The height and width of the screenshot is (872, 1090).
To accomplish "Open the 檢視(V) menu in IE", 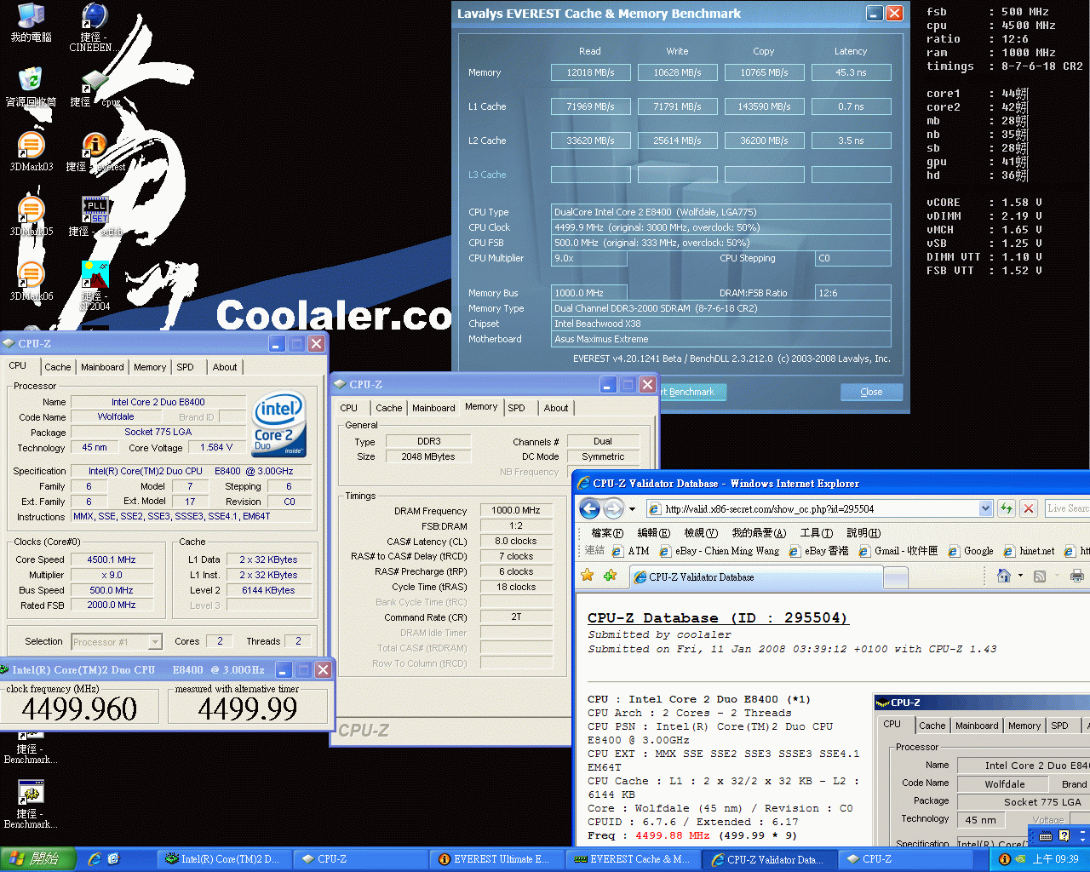I will pos(701,533).
